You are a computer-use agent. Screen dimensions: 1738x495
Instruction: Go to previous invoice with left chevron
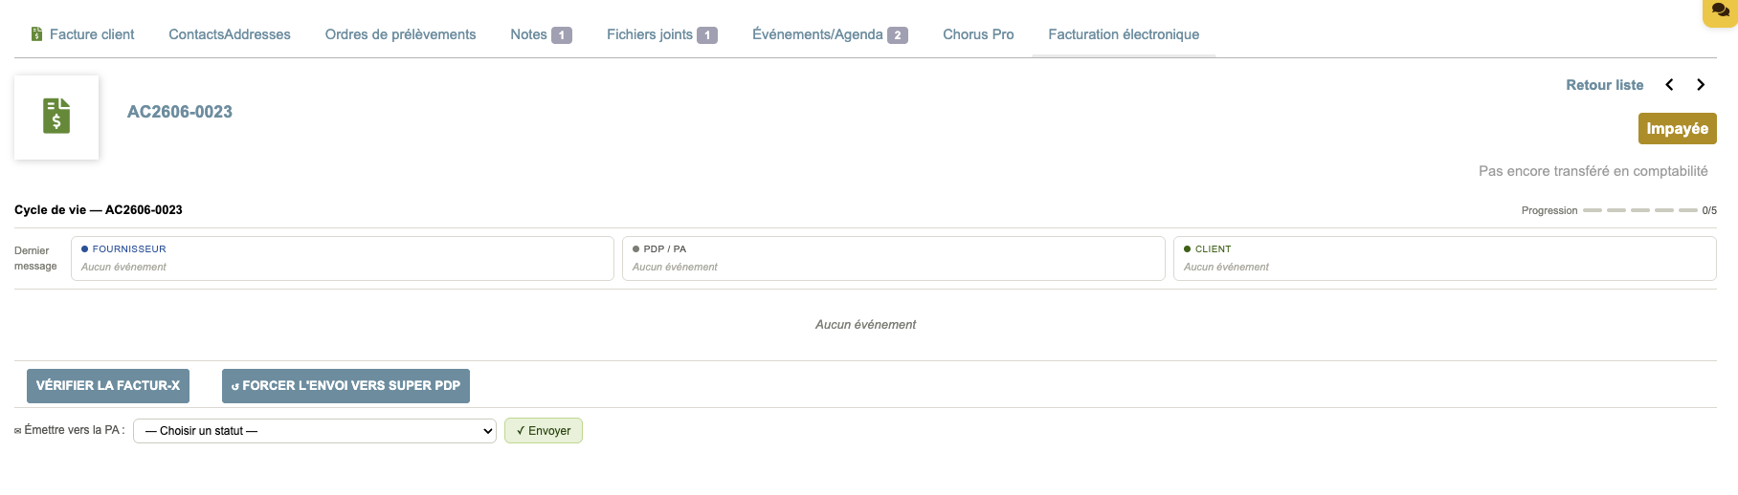click(x=1669, y=85)
